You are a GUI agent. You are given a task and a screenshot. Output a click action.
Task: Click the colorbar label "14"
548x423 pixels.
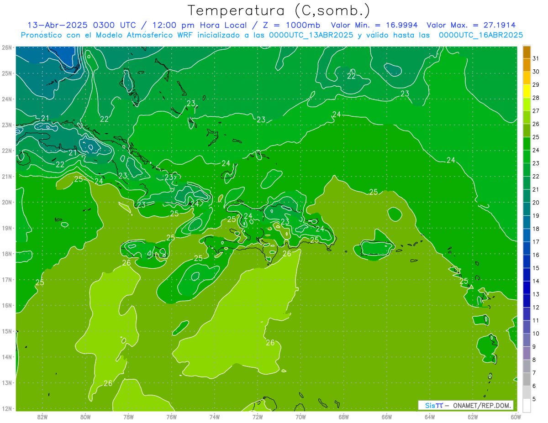click(536, 281)
